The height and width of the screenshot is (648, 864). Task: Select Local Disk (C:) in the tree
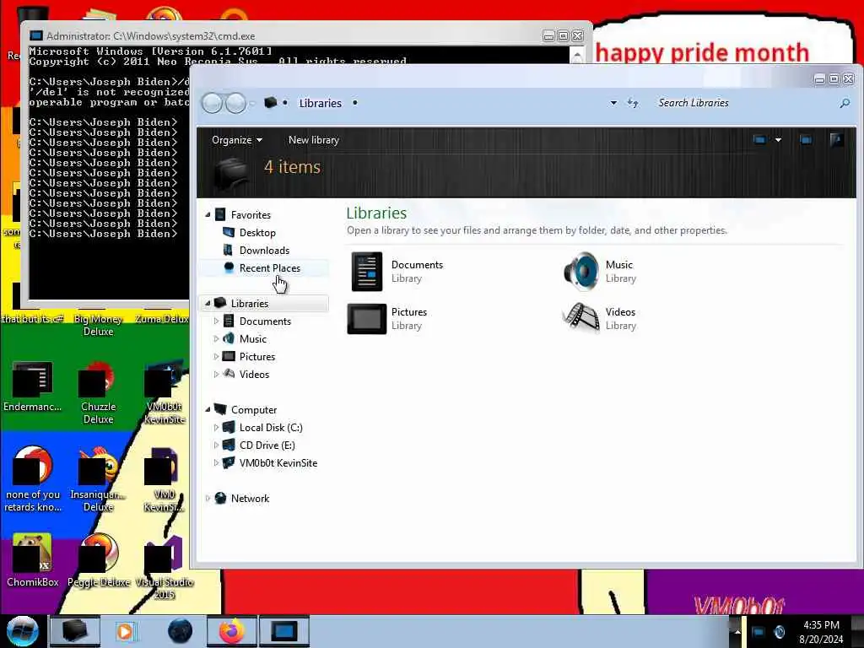point(271,427)
